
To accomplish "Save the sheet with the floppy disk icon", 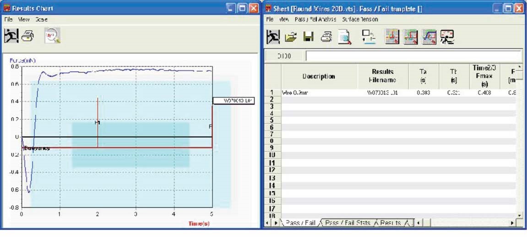I will 308,37.
